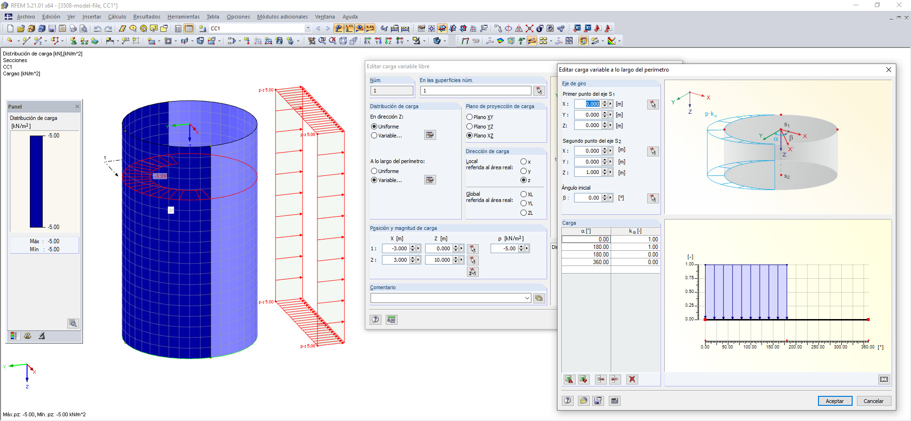
Task: Go to next load case arrow
Action: [327, 28]
